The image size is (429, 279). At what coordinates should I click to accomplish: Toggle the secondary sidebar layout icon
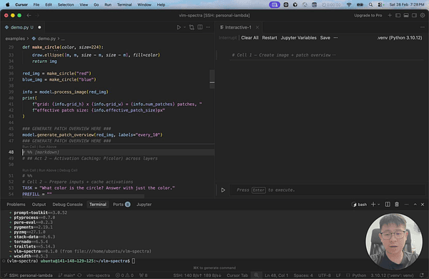click(414, 15)
